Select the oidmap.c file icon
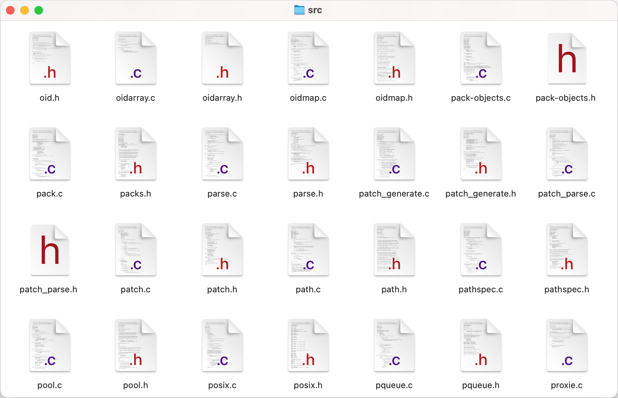 [x=308, y=58]
